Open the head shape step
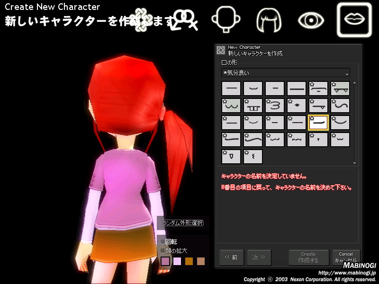Screen dimensions: 379x284 coord(226,19)
